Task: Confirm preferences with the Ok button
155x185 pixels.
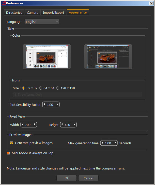Action: tap(67, 178)
